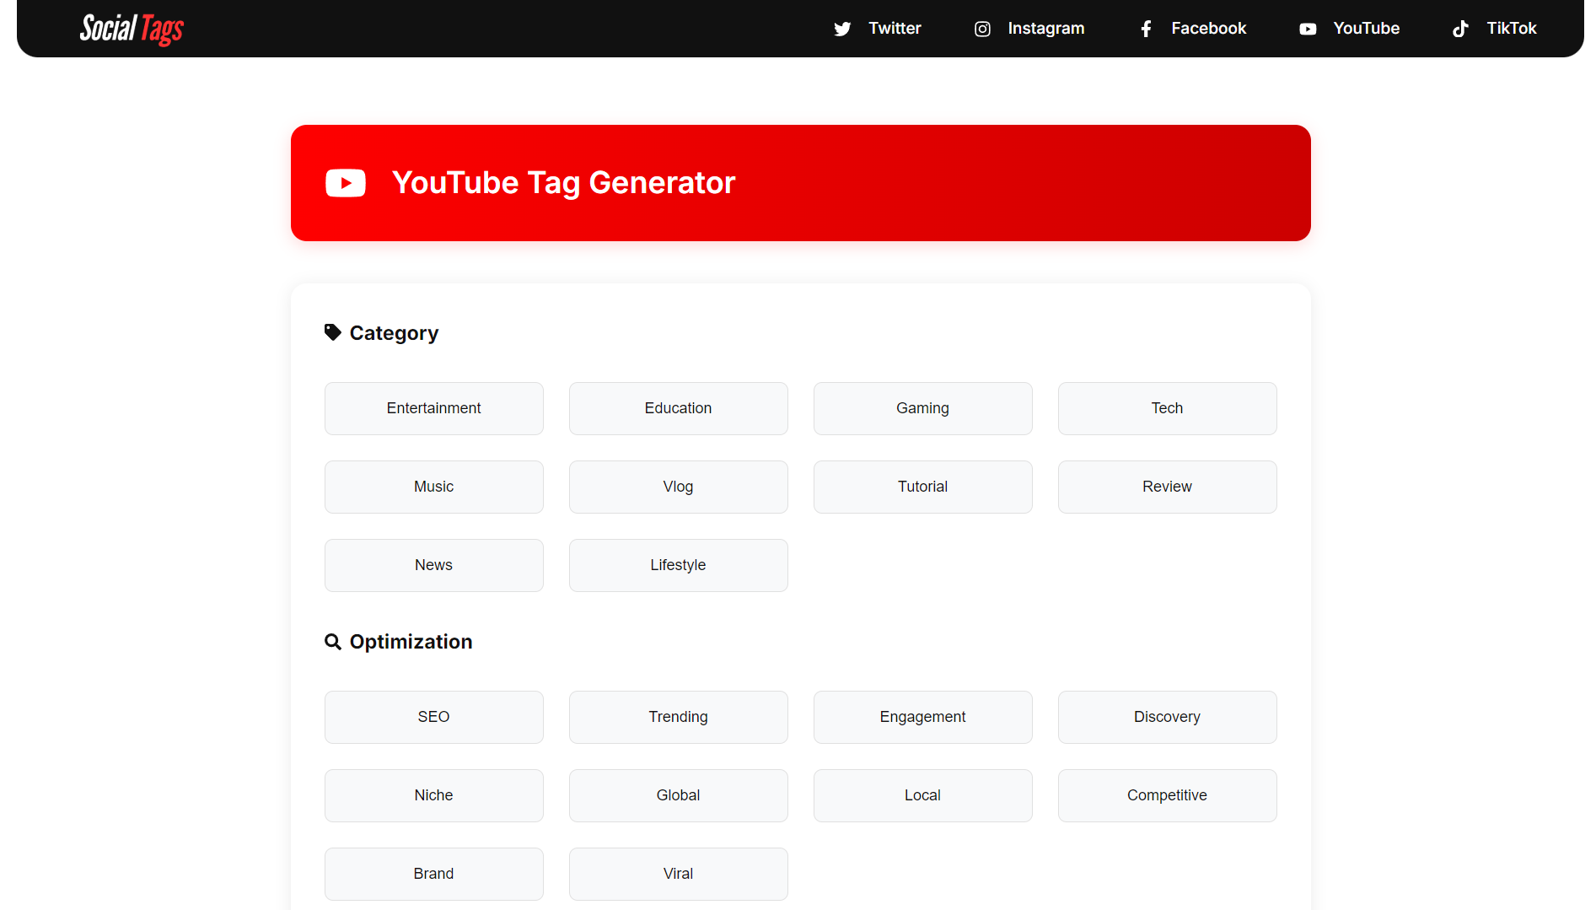The width and height of the screenshot is (1596, 910).
Task: Open the TikTok nav link
Action: [x=1495, y=29]
